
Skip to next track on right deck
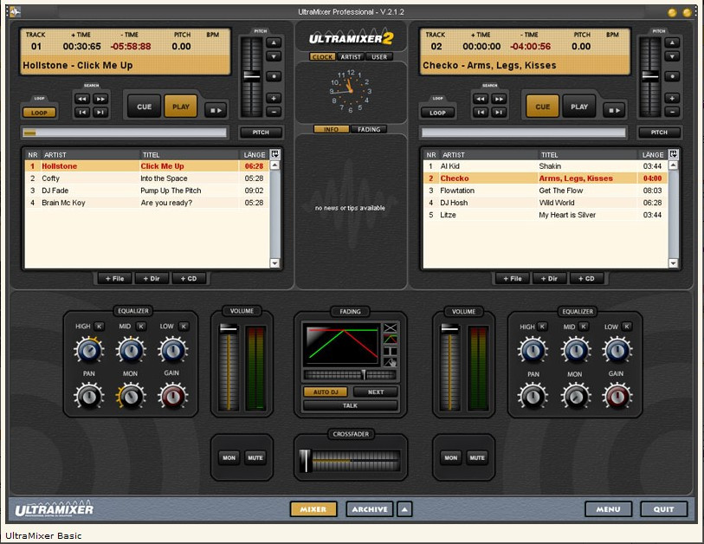pos(499,113)
